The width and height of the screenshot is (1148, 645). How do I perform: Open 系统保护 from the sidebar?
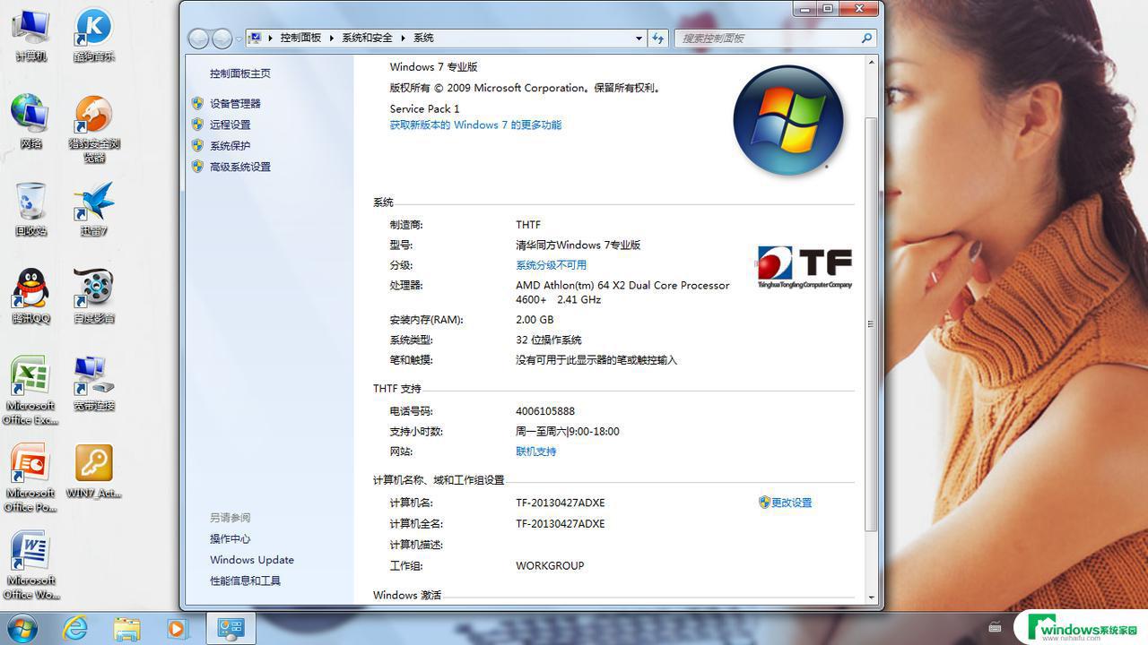click(x=230, y=146)
